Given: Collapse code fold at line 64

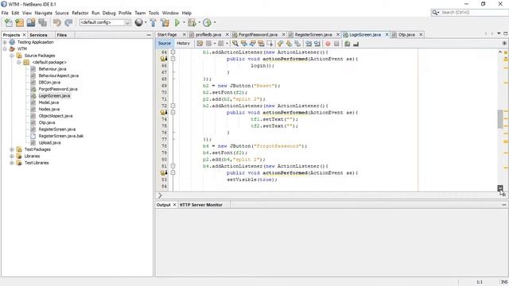Looking at the screenshot, I should click(173, 52).
